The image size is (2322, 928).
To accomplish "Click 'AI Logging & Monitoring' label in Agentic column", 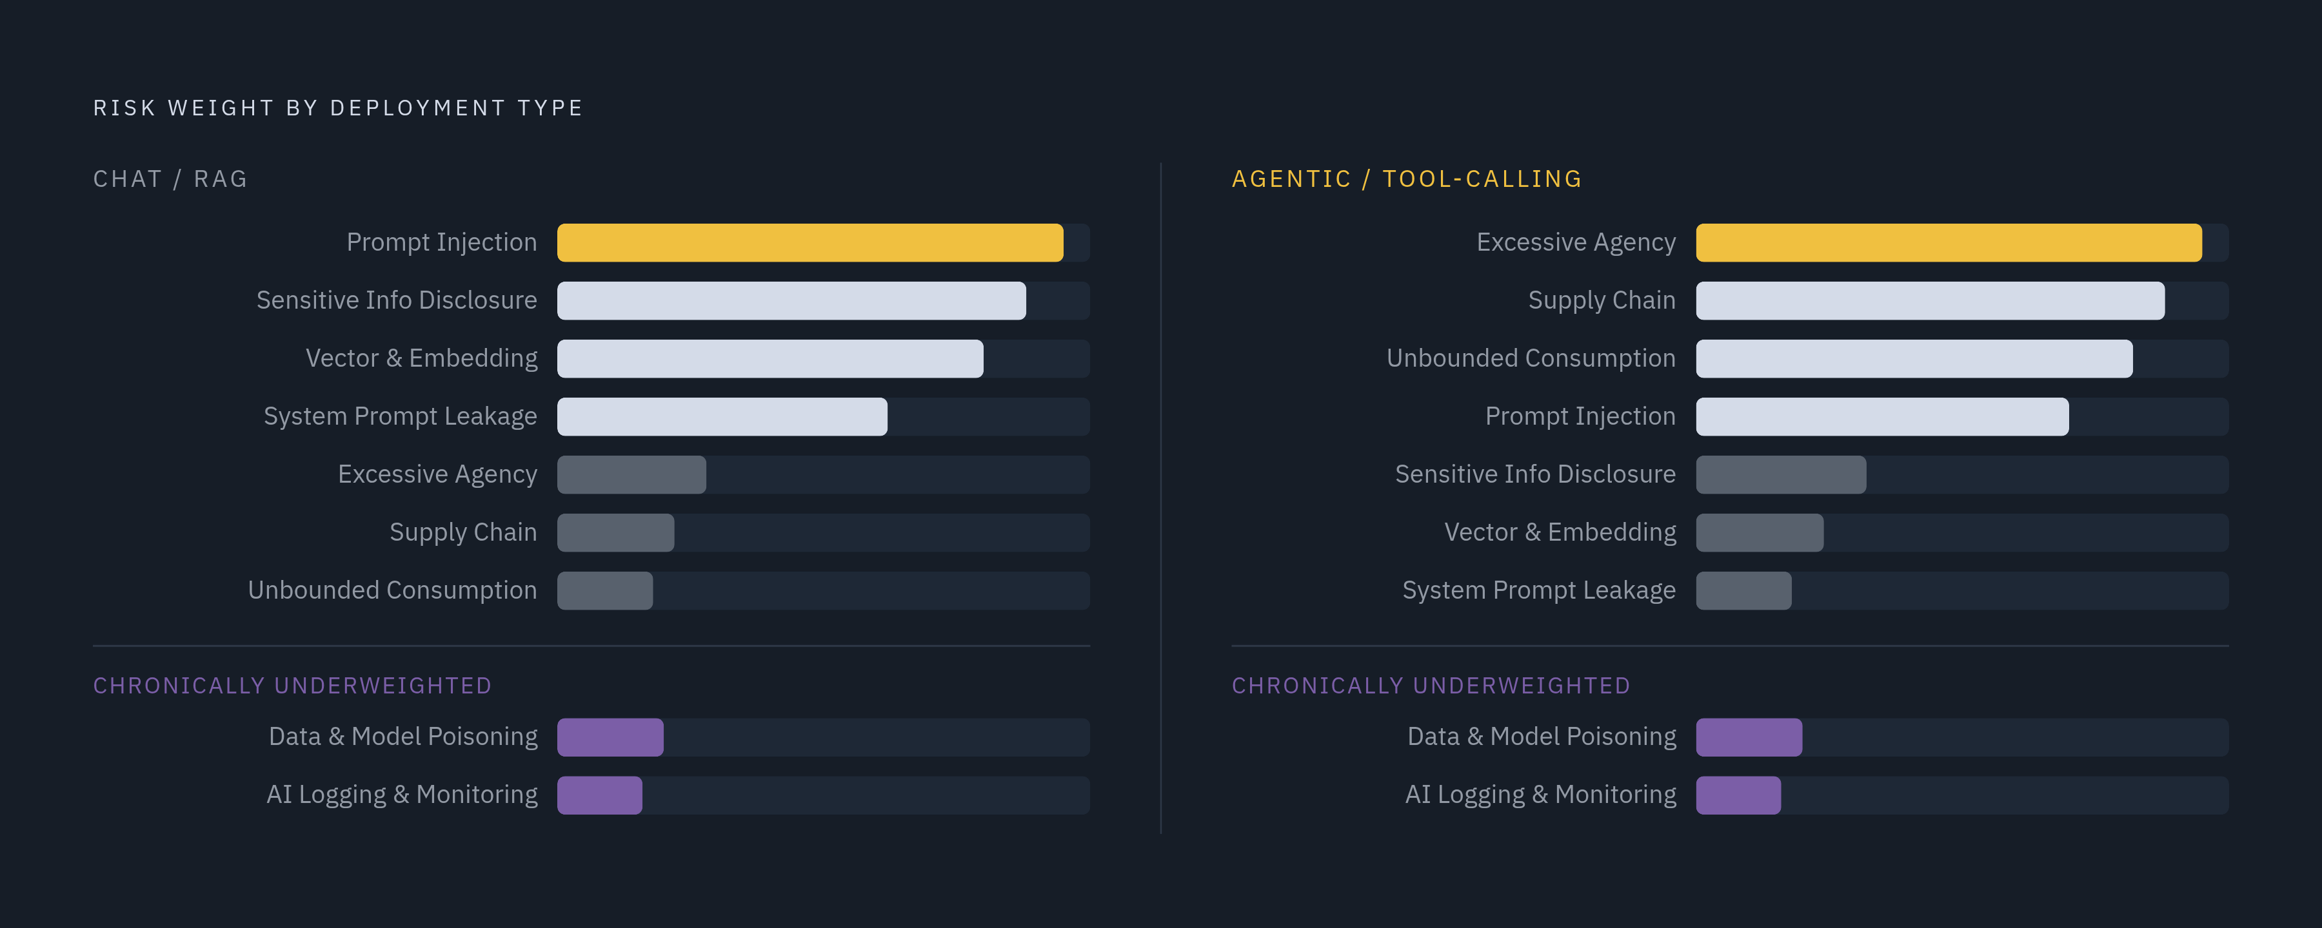I will [1540, 795].
